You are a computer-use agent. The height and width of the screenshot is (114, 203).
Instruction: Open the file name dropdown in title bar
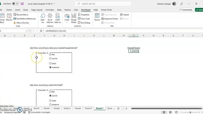(54, 4)
